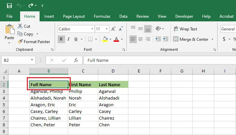Open the text Orientation options

[x=160, y=29]
